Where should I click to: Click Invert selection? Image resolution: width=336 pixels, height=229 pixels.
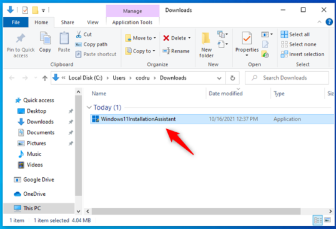click(302, 54)
